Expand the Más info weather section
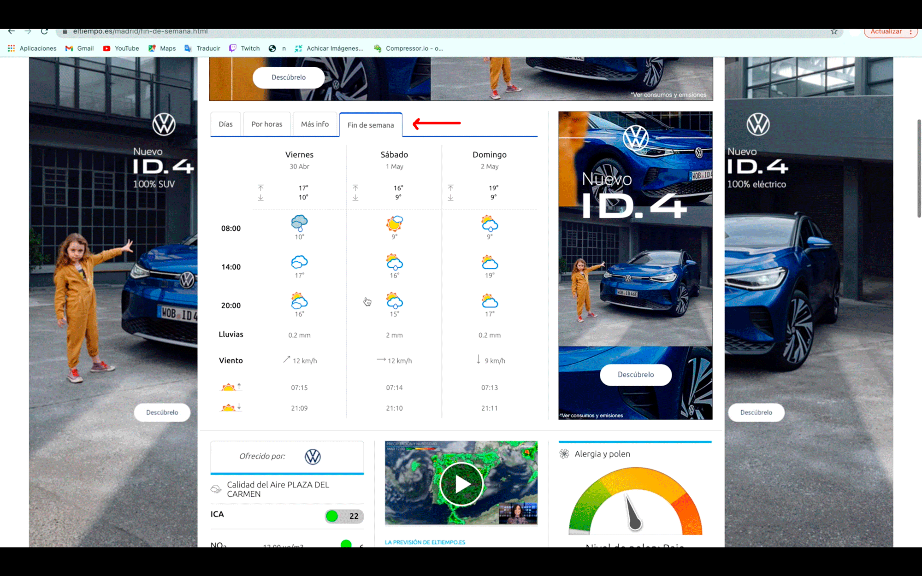922x576 pixels. [x=315, y=124]
